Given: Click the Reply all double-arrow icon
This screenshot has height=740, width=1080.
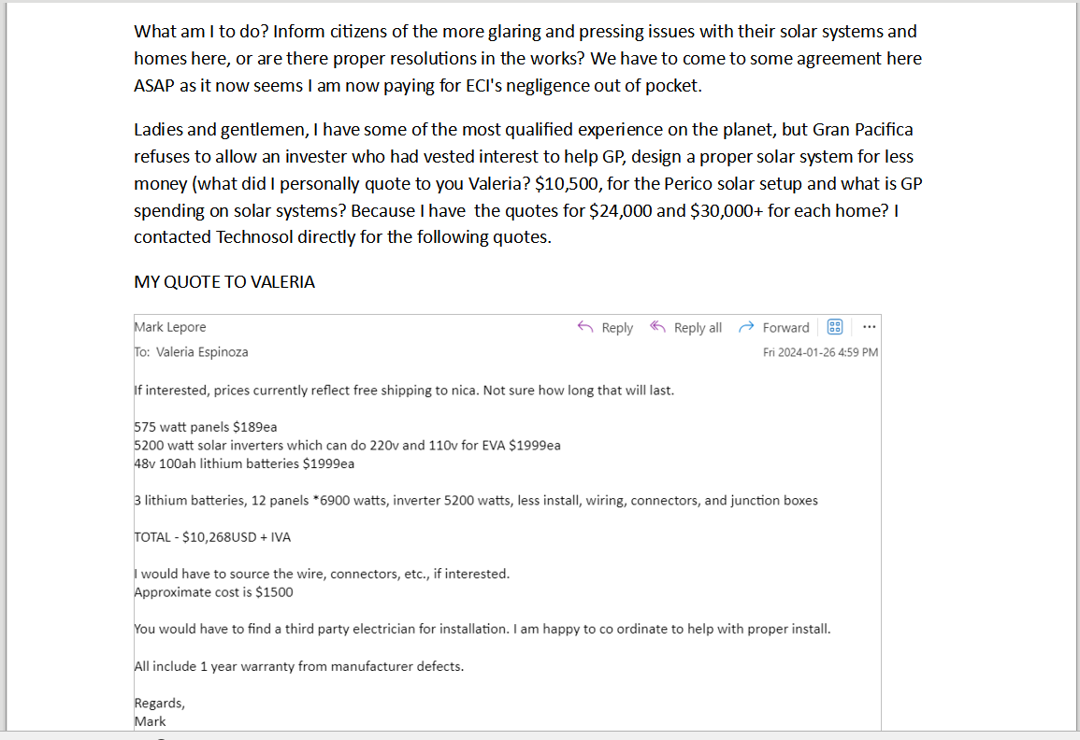Looking at the screenshot, I should 658,327.
